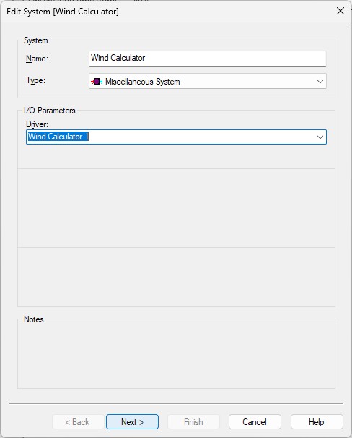The height and width of the screenshot is (438, 352).
Task: Click the System group heading
Action: 35,40
